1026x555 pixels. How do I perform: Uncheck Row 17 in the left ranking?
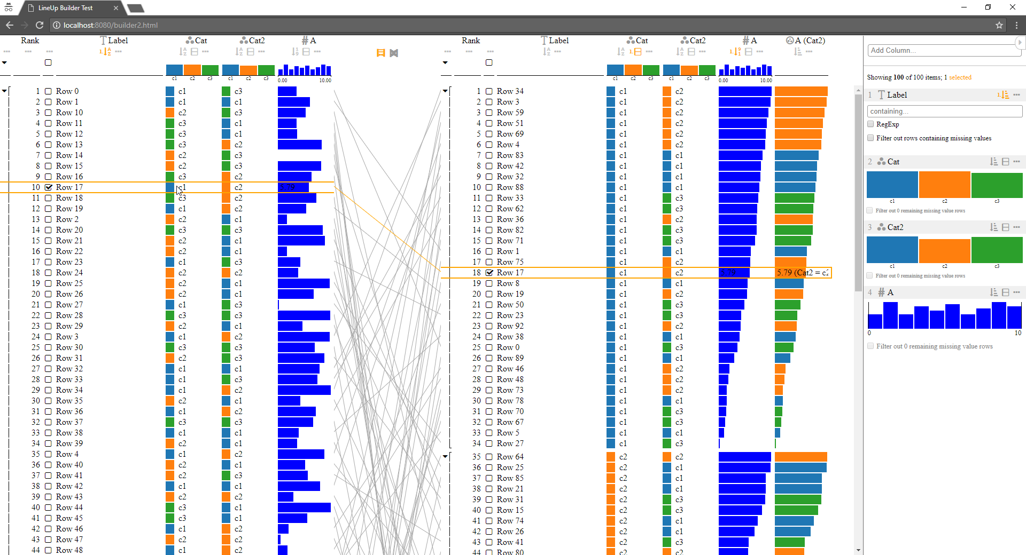(48, 187)
